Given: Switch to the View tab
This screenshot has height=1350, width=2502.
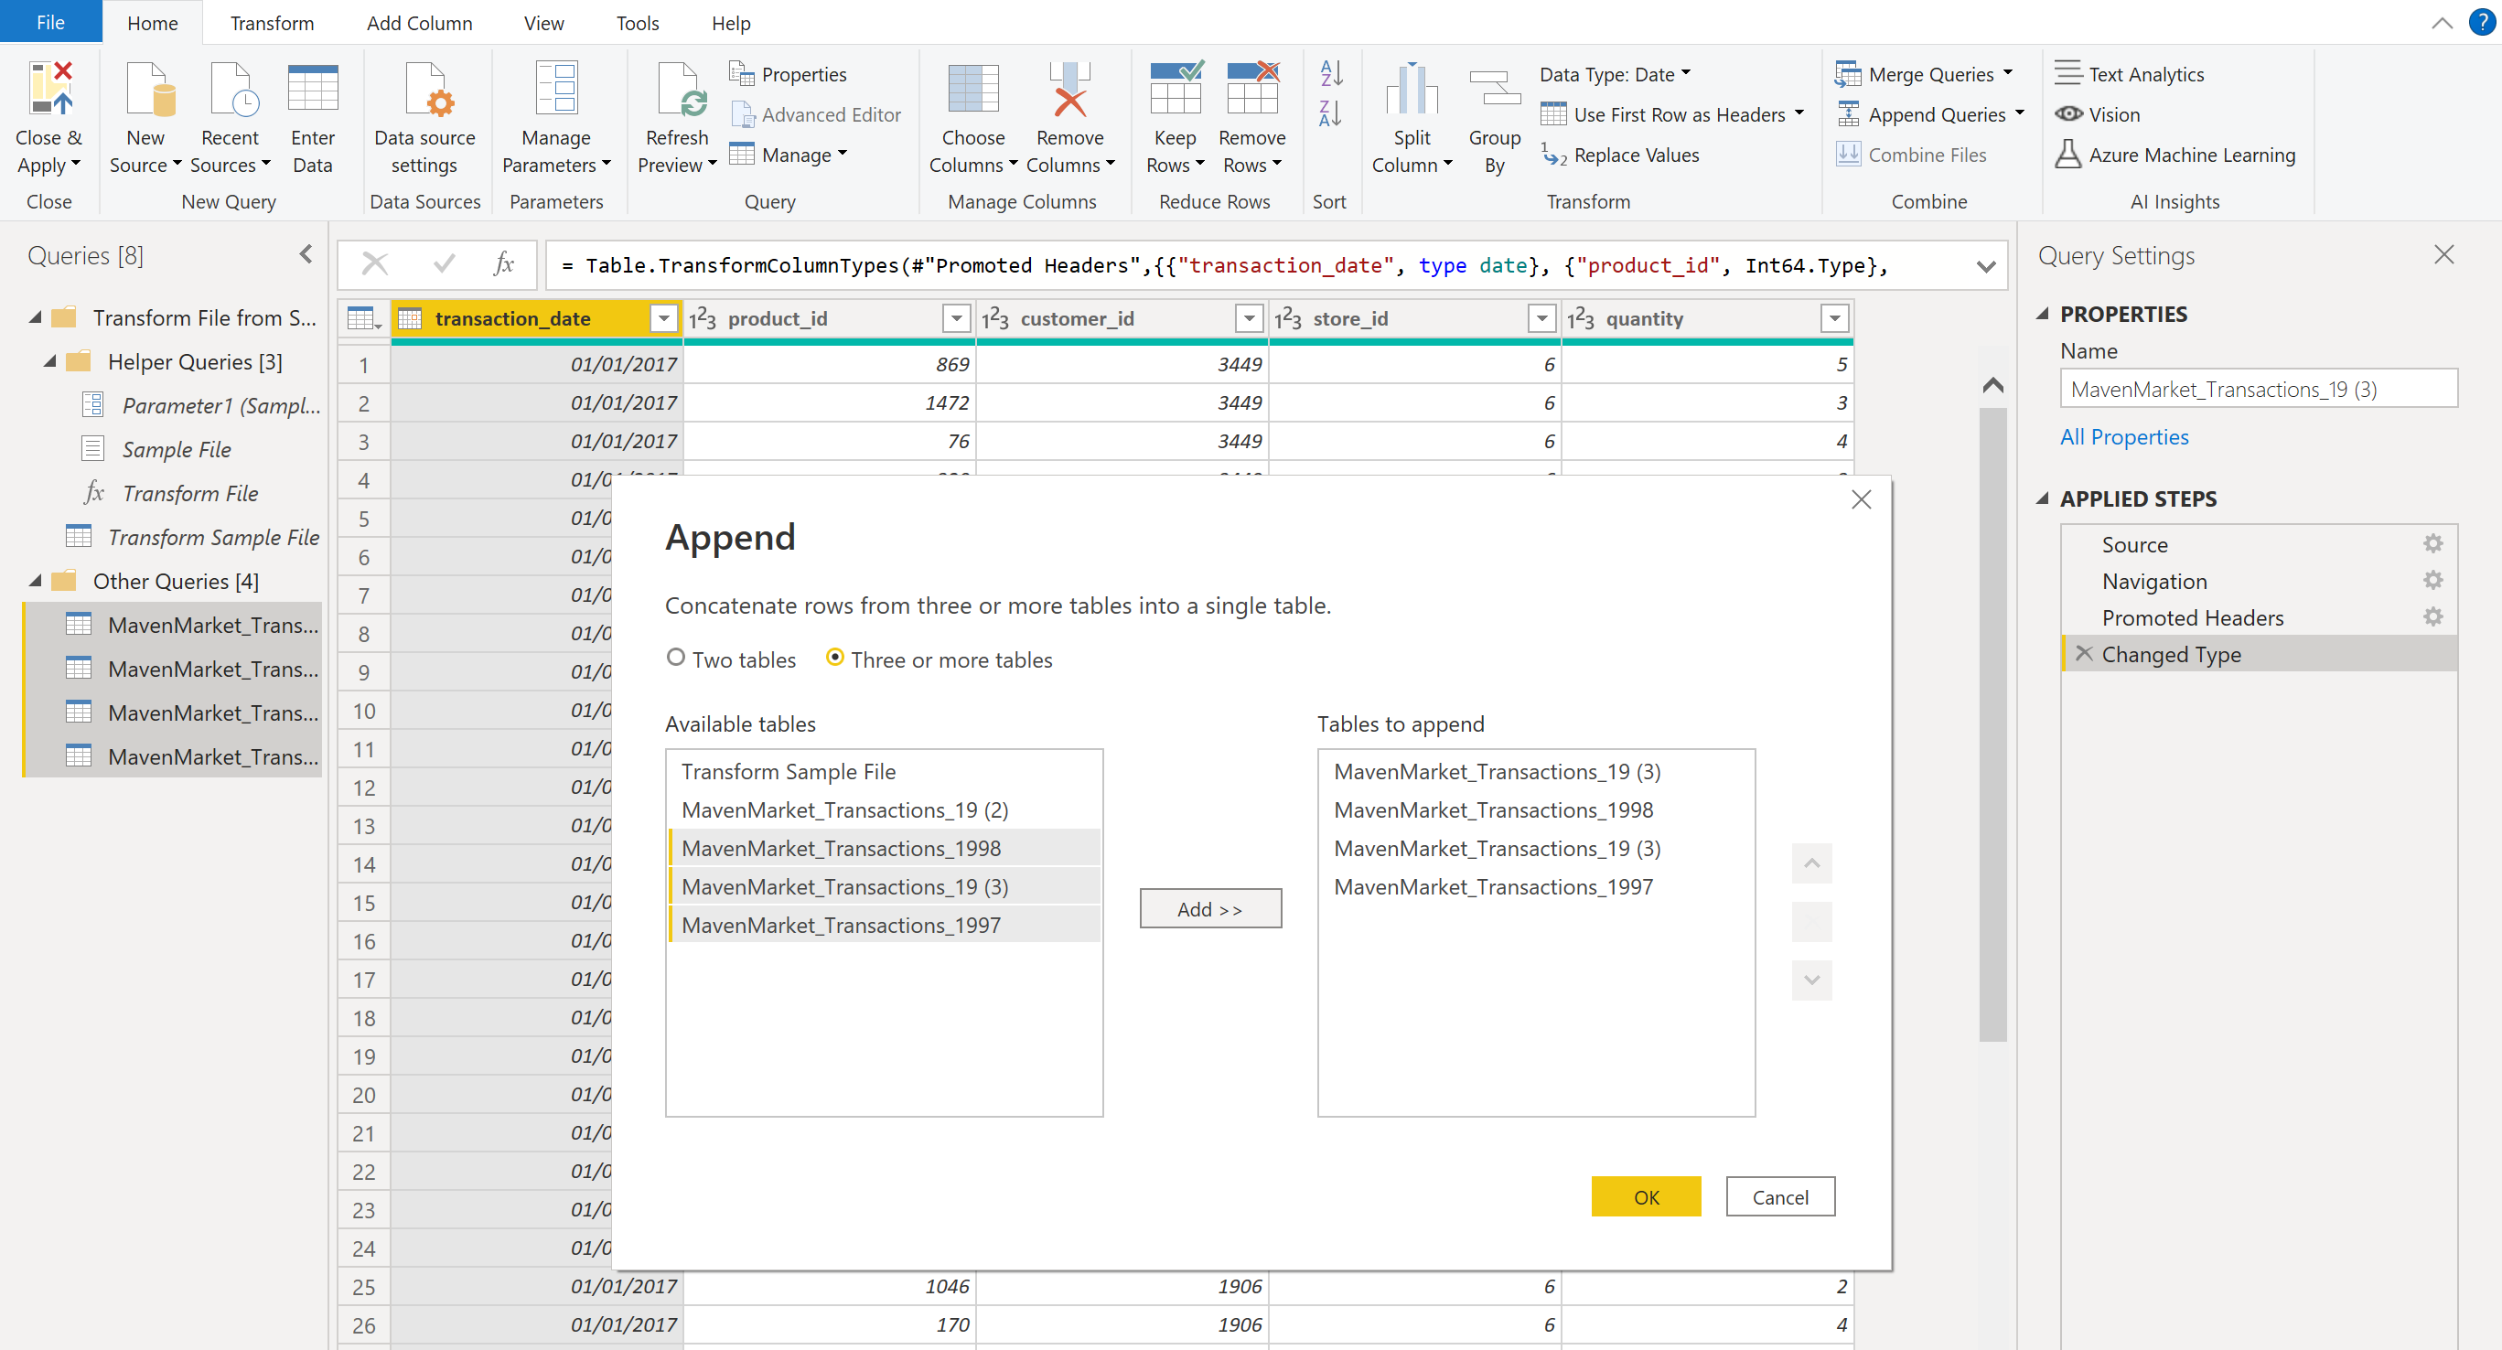Looking at the screenshot, I should (544, 22).
